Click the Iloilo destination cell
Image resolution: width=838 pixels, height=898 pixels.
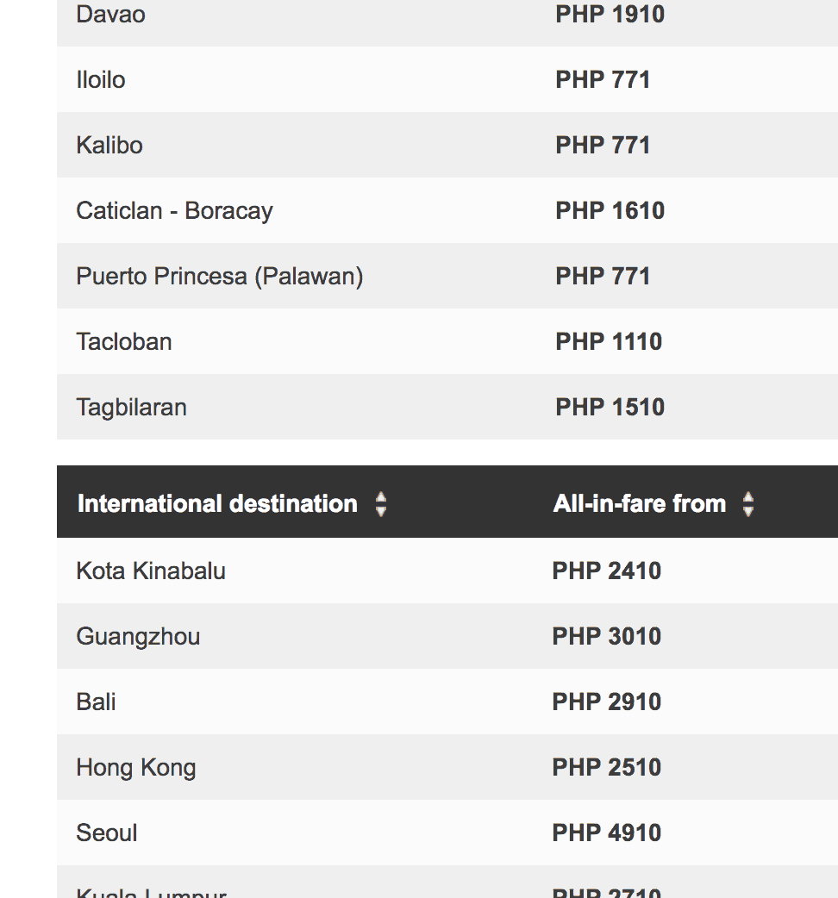pyautogui.click(x=101, y=80)
